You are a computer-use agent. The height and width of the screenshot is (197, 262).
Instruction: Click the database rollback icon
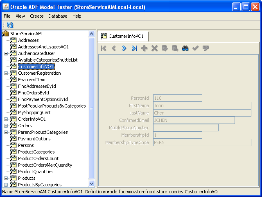[175, 48]
